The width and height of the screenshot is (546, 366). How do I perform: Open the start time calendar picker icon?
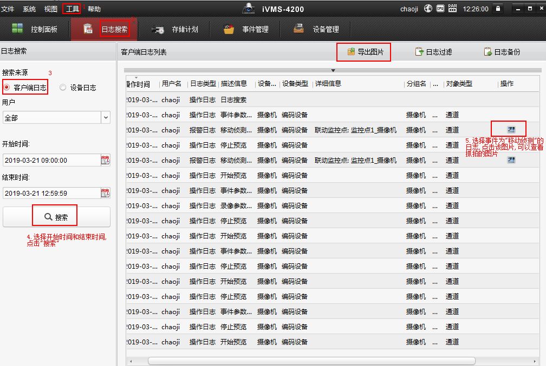coord(105,160)
